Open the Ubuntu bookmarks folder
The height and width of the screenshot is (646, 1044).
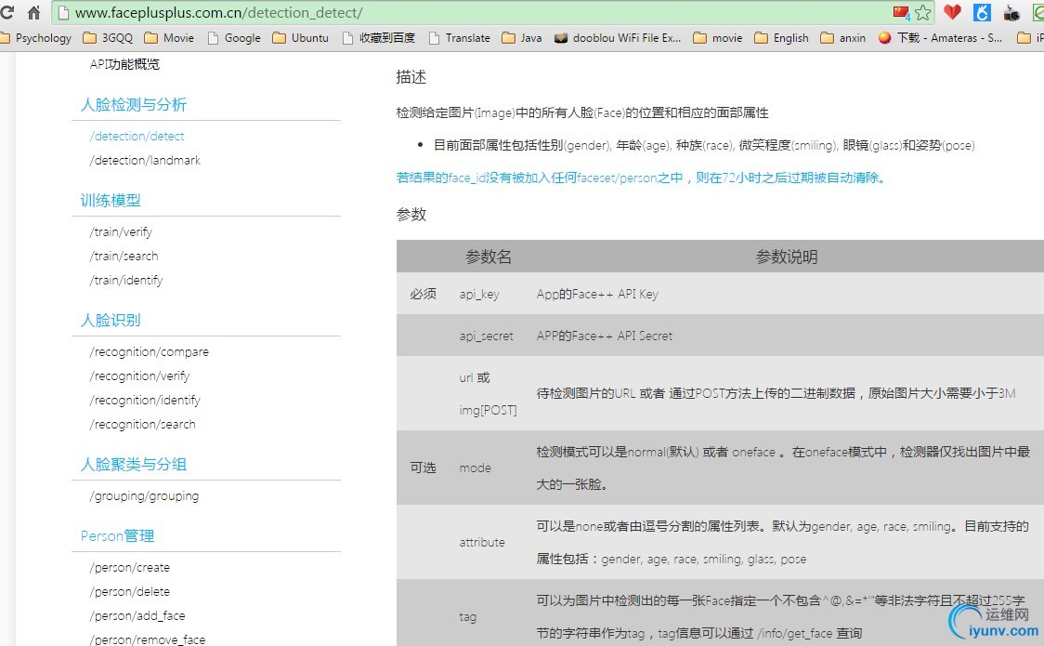tap(301, 38)
